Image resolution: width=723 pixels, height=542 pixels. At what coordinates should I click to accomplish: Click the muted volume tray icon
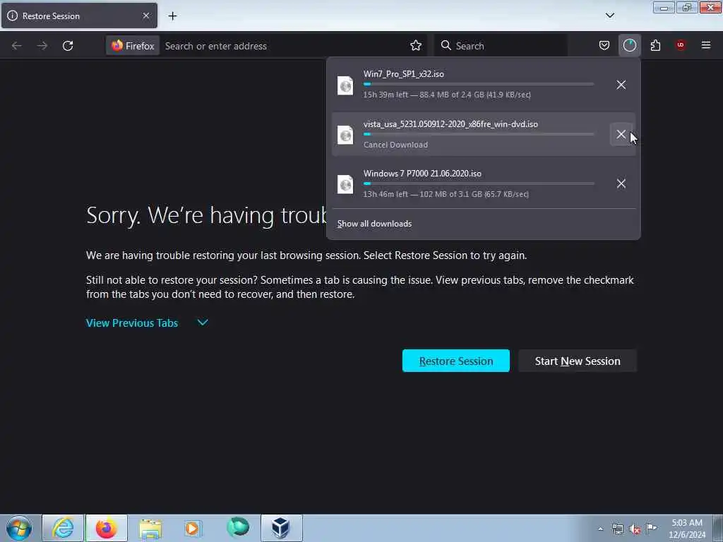pos(635,529)
